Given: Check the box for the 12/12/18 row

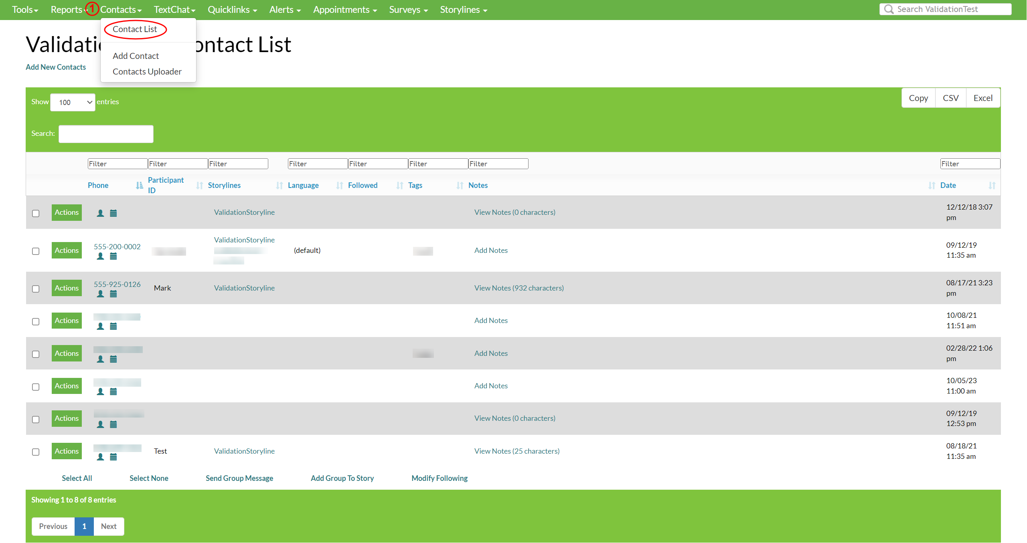Looking at the screenshot, I should pyautogui.click(x=36, y=213).
